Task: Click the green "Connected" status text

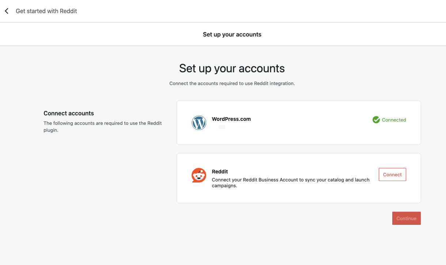Action: click(x=394, y=120)
